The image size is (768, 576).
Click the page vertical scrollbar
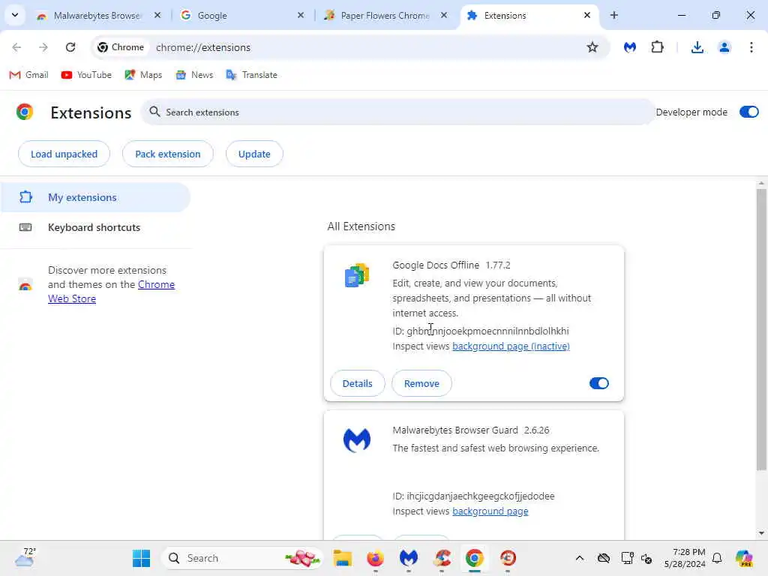click(760, 329)
